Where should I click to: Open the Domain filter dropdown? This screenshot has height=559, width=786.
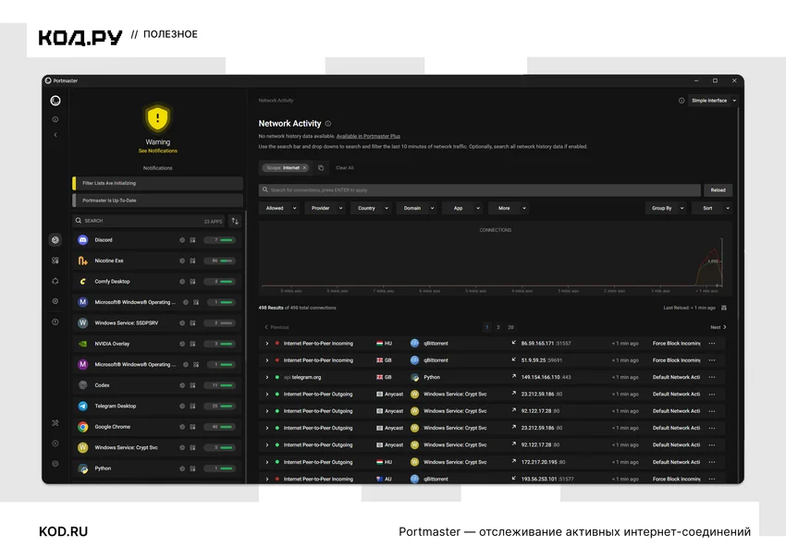[x=416, y=209]
